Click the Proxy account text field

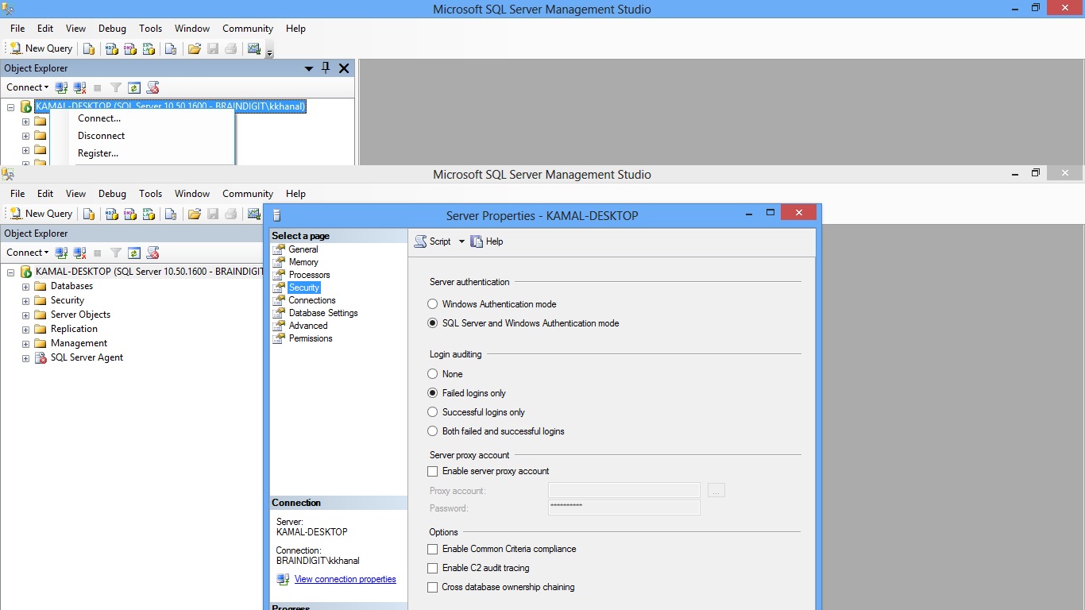pyautogui.click(x=624, y=491)
